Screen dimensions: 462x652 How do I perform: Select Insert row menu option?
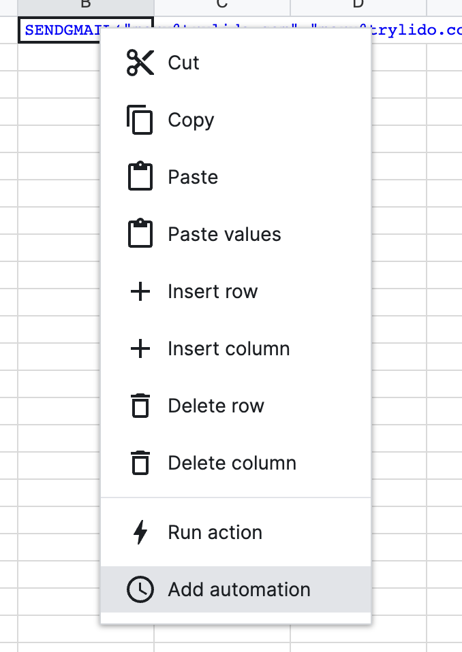click(x=213, y=291)
